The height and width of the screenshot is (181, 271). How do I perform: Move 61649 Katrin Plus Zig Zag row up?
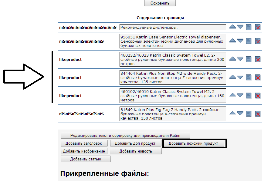pos(232,113)
